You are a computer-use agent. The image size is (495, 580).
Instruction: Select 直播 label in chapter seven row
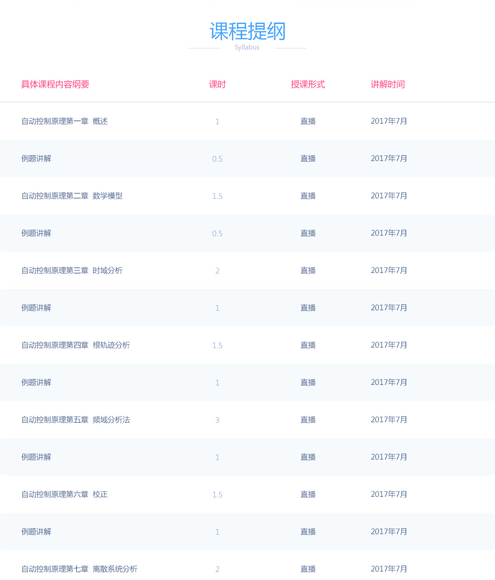tap(308, 568)
